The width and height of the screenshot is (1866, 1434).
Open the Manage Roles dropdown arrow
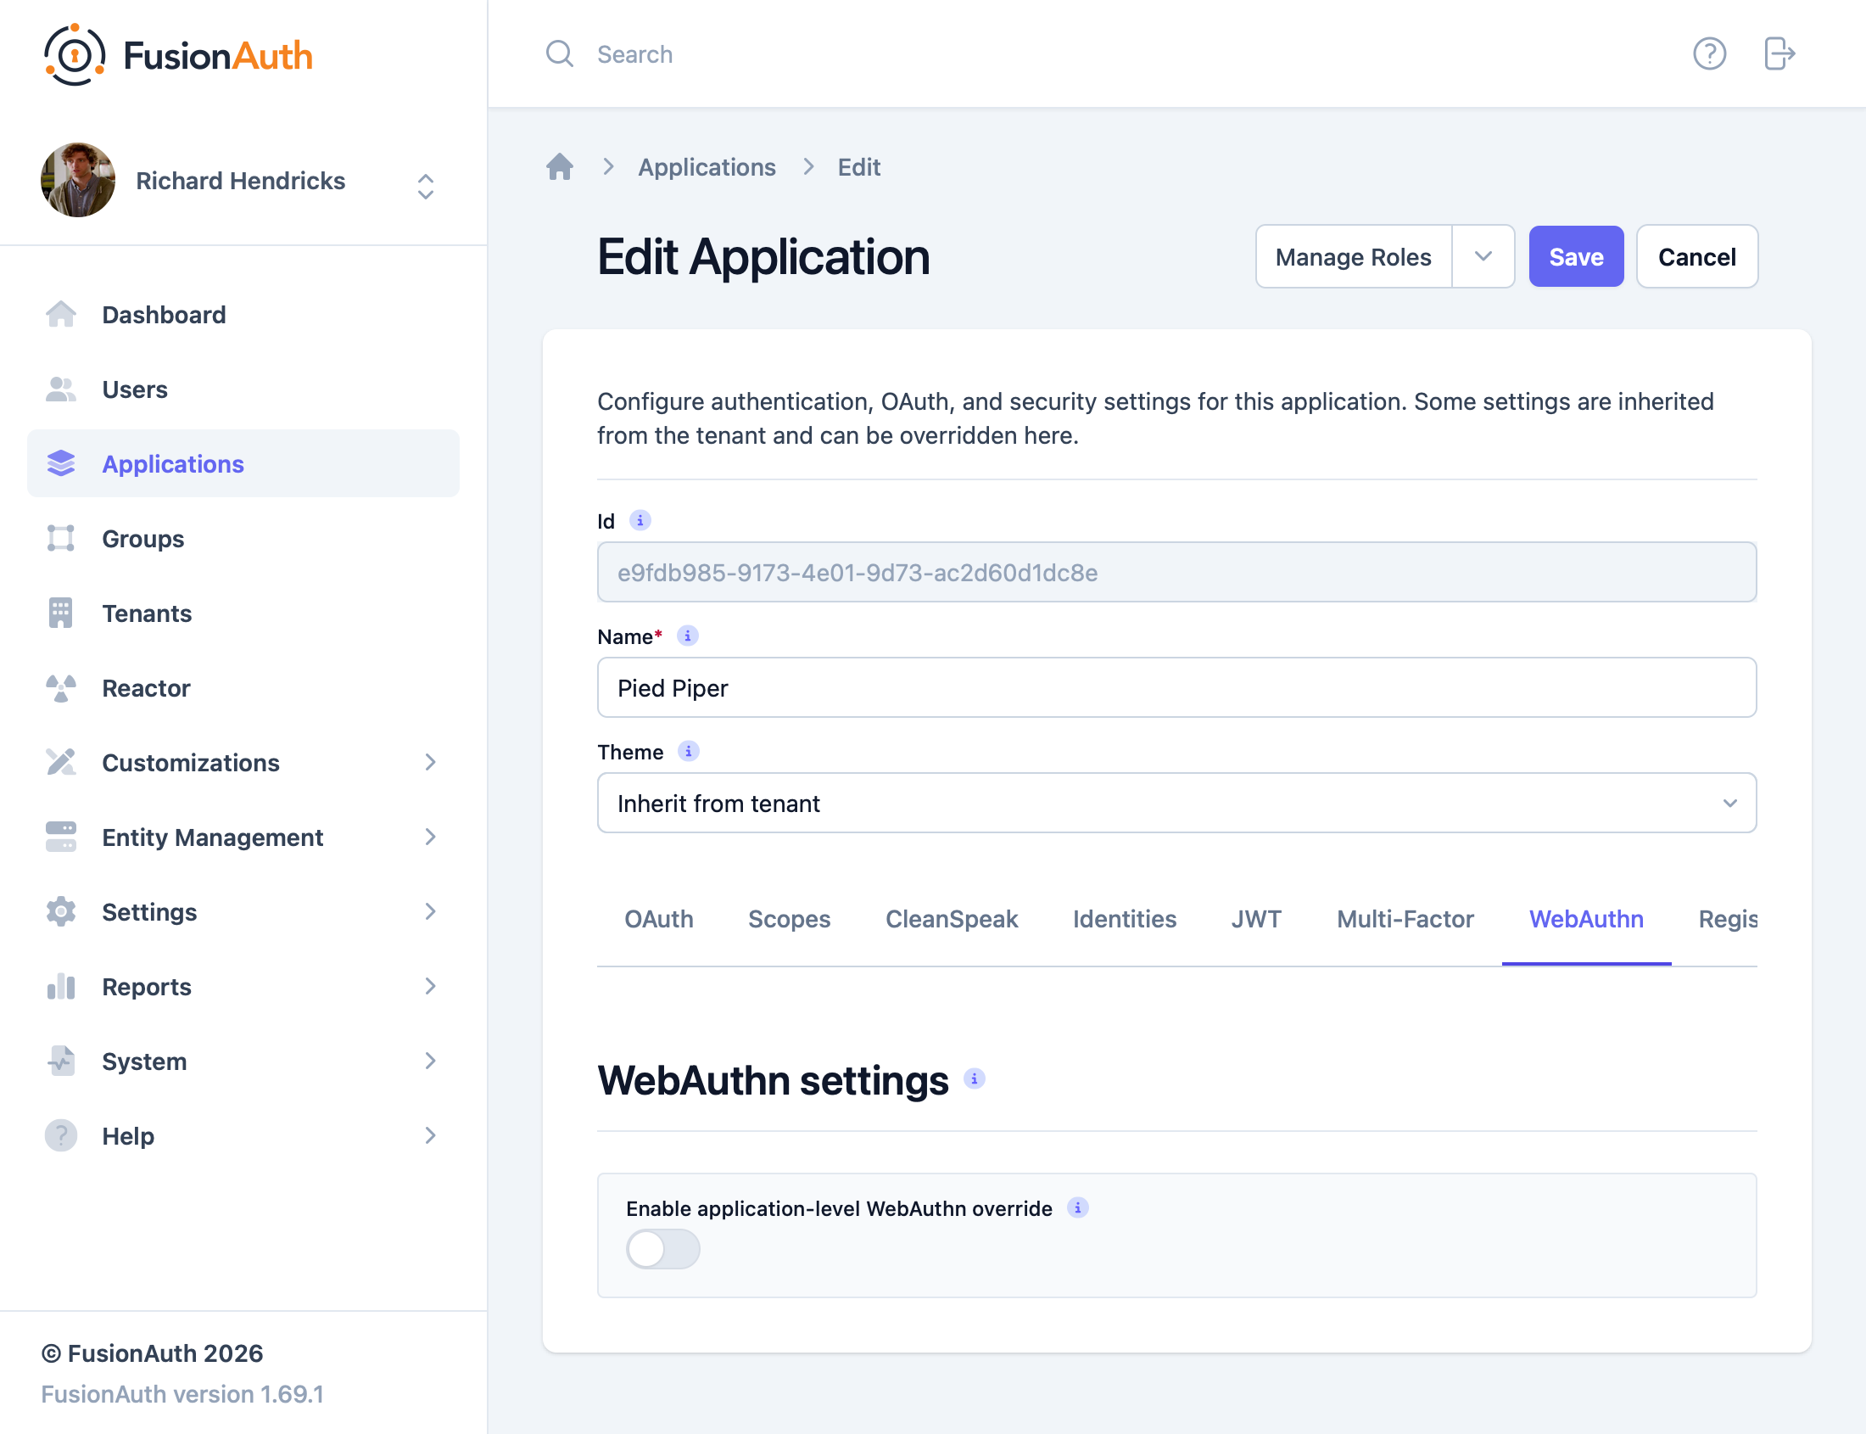[1483, 256]
